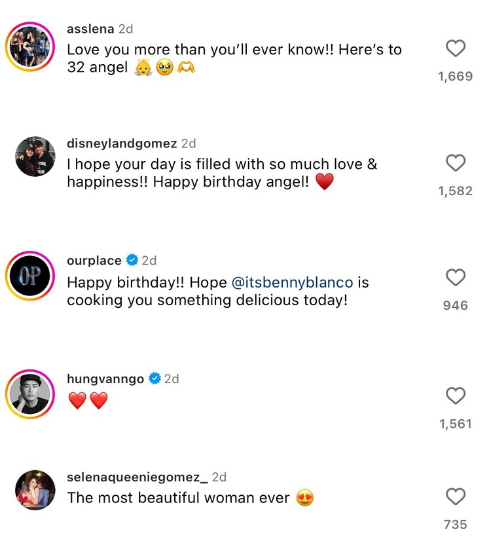Open disneylandgomez's profile picture

pos(35,156)
